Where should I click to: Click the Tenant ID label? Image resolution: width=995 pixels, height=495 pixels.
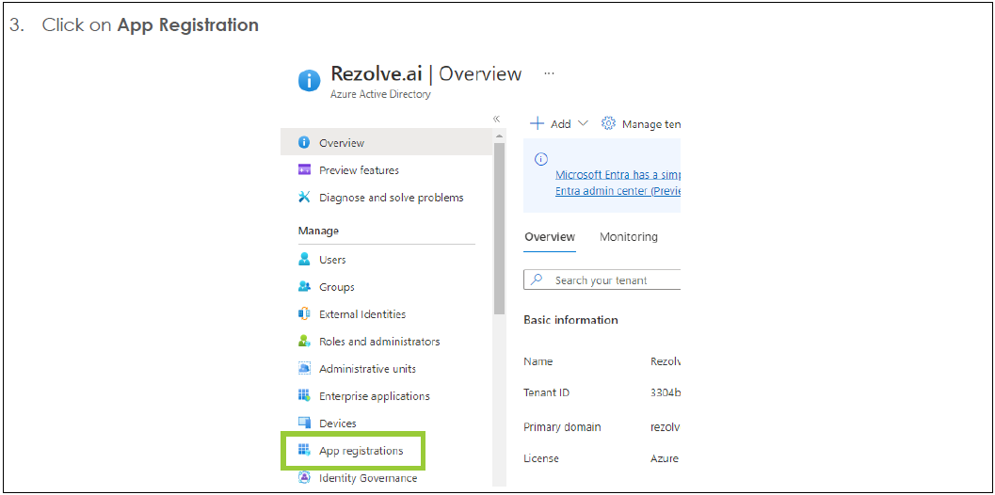[x=546, y=392]
